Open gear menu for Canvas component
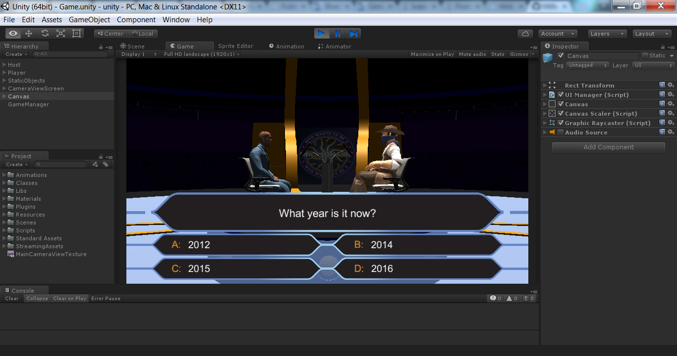This screenshot has width=677, height=356. click(x=671, y=104)
